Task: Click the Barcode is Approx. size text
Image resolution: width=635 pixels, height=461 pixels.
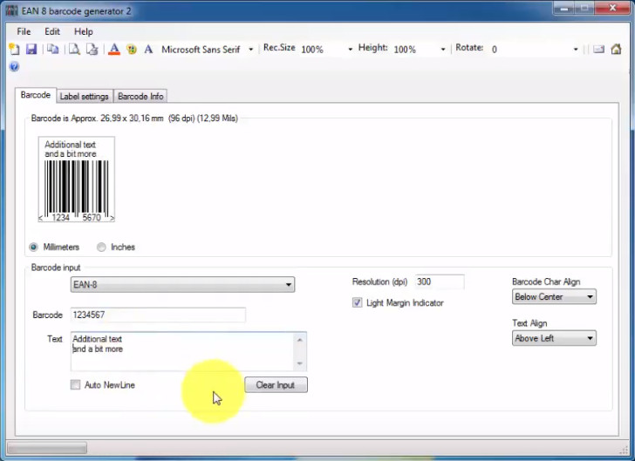Action: (x=134, y=119)
